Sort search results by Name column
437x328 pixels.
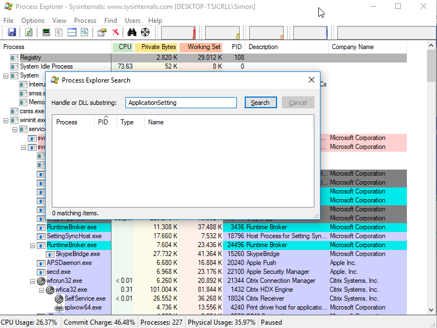pos(229,122)
